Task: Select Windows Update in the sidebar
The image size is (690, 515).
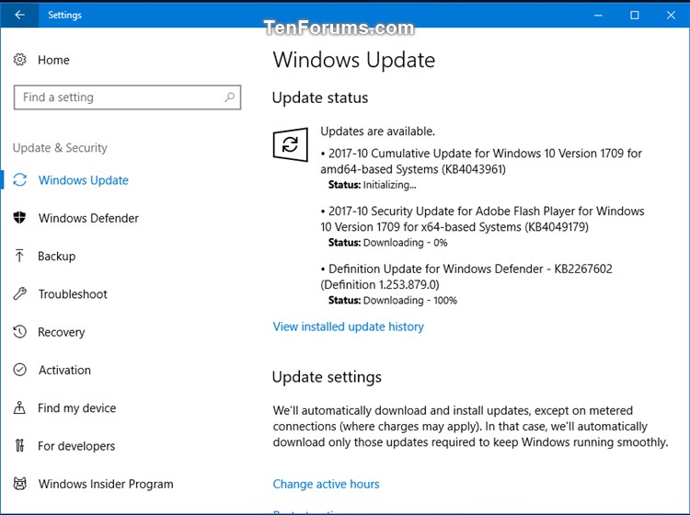Action: (83, 180)
